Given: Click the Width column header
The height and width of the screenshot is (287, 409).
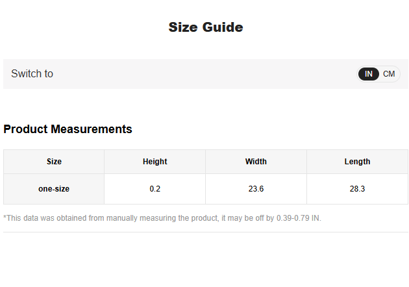Looking at the screenshot, I should (x=256, y=162).
